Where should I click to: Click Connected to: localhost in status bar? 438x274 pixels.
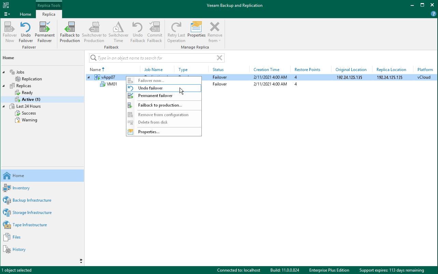[239, 270]
